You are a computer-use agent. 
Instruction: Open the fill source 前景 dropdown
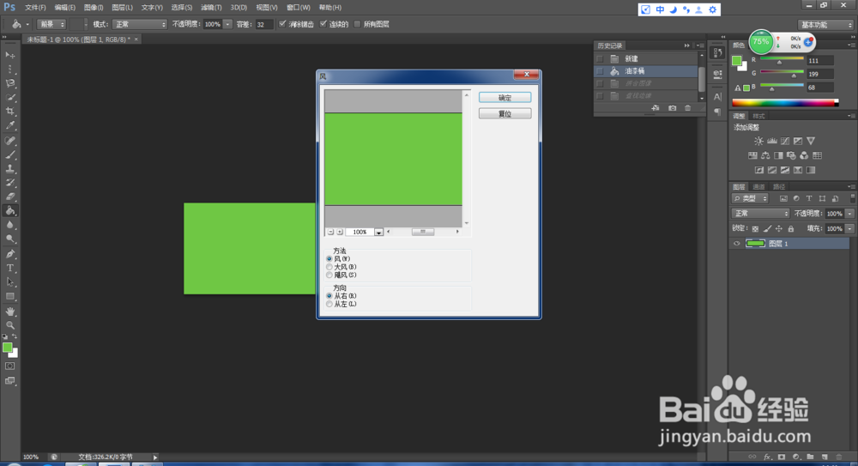[x=51, y=24]
